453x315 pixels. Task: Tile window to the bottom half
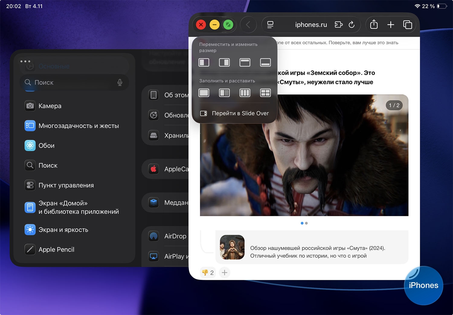(265, 63)
